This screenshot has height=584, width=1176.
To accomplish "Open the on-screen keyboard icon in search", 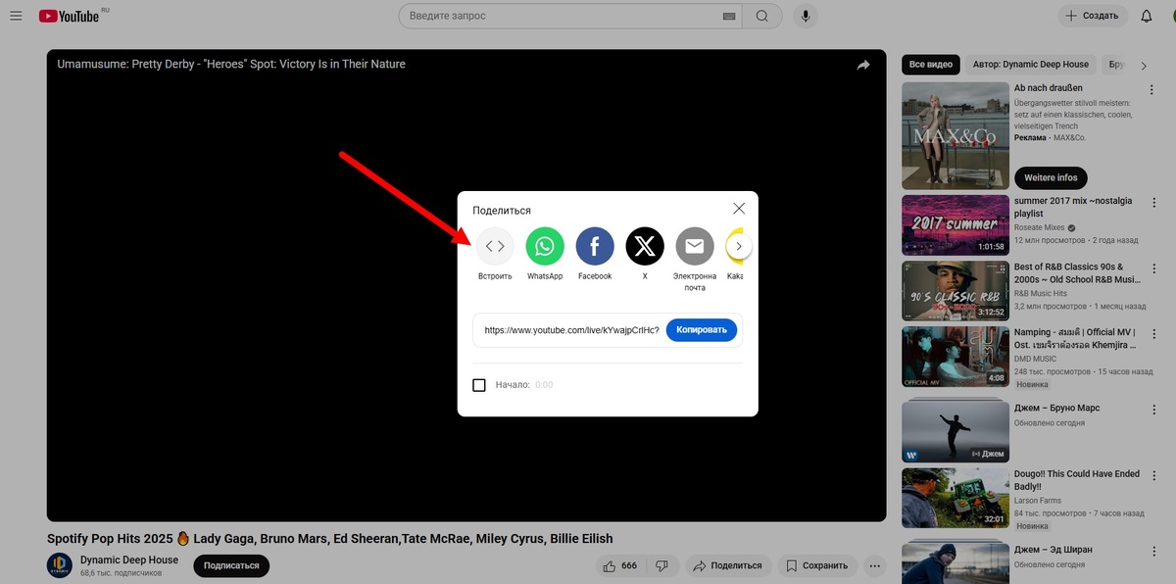I will (x=728, y=16).
